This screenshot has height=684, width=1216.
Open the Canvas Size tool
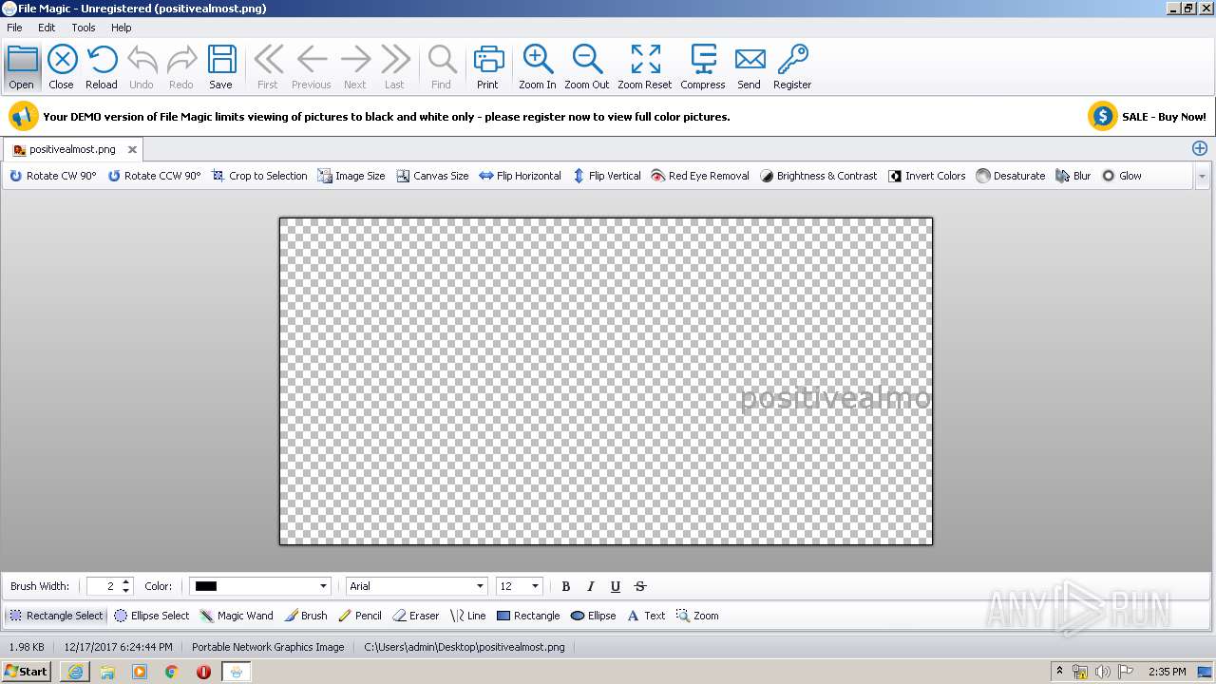coord(432,176)
